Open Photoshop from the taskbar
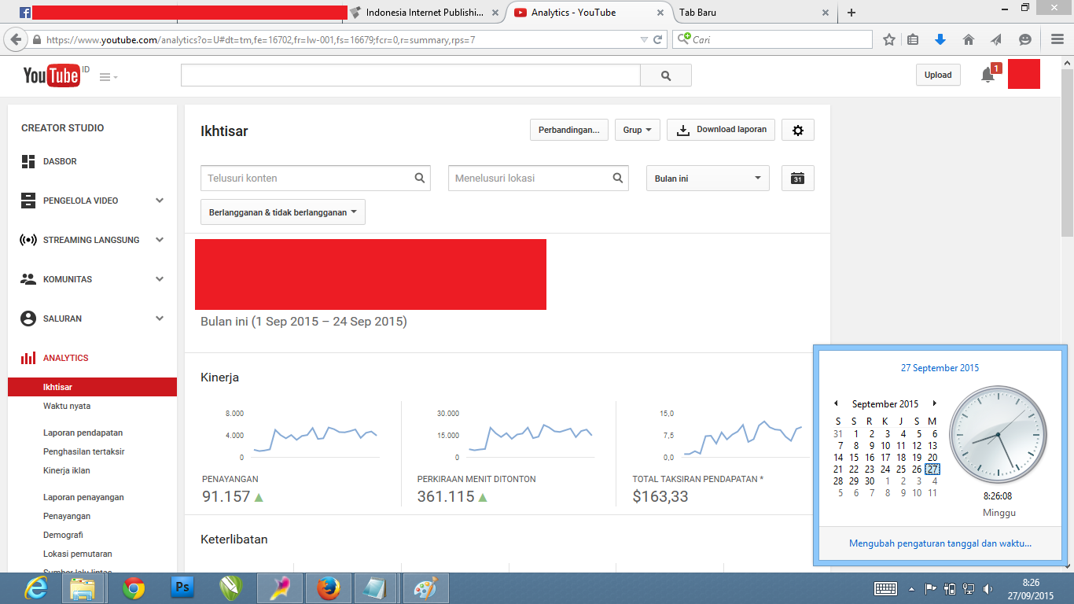Image resolution: width=1074 pixels, height=604 pixels. (182, 587)
